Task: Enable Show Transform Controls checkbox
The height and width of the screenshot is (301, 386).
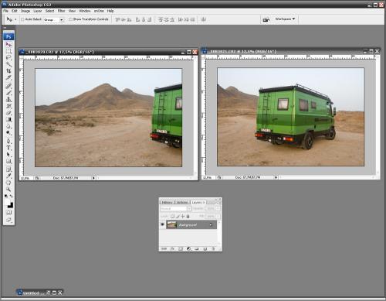Action: point(70,19)
